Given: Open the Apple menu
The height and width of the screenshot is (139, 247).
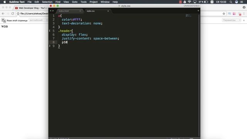Looking at the screenshot, I should pos(5,2).
